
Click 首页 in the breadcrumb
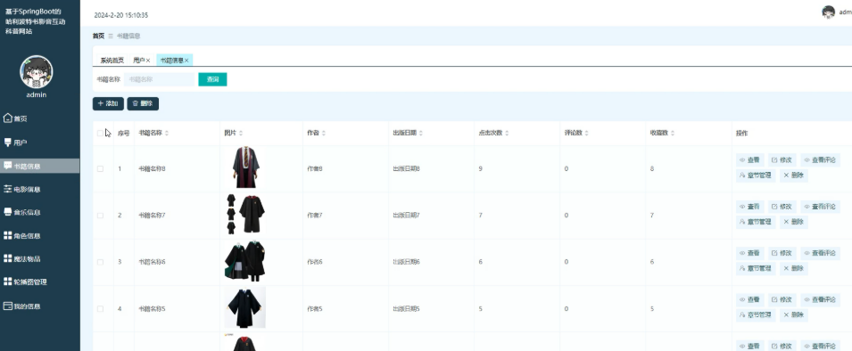98,37
